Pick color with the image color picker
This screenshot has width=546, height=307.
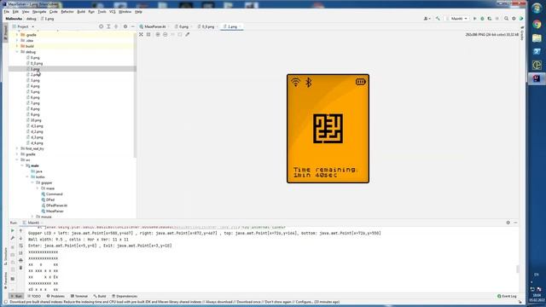pos(188,34)
